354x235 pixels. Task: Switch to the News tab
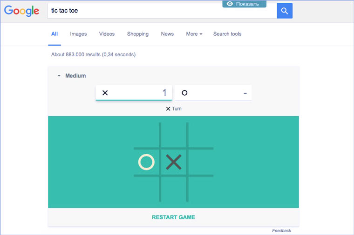[167, 34]
